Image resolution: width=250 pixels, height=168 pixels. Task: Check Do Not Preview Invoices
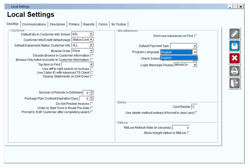tap(92, 104)
